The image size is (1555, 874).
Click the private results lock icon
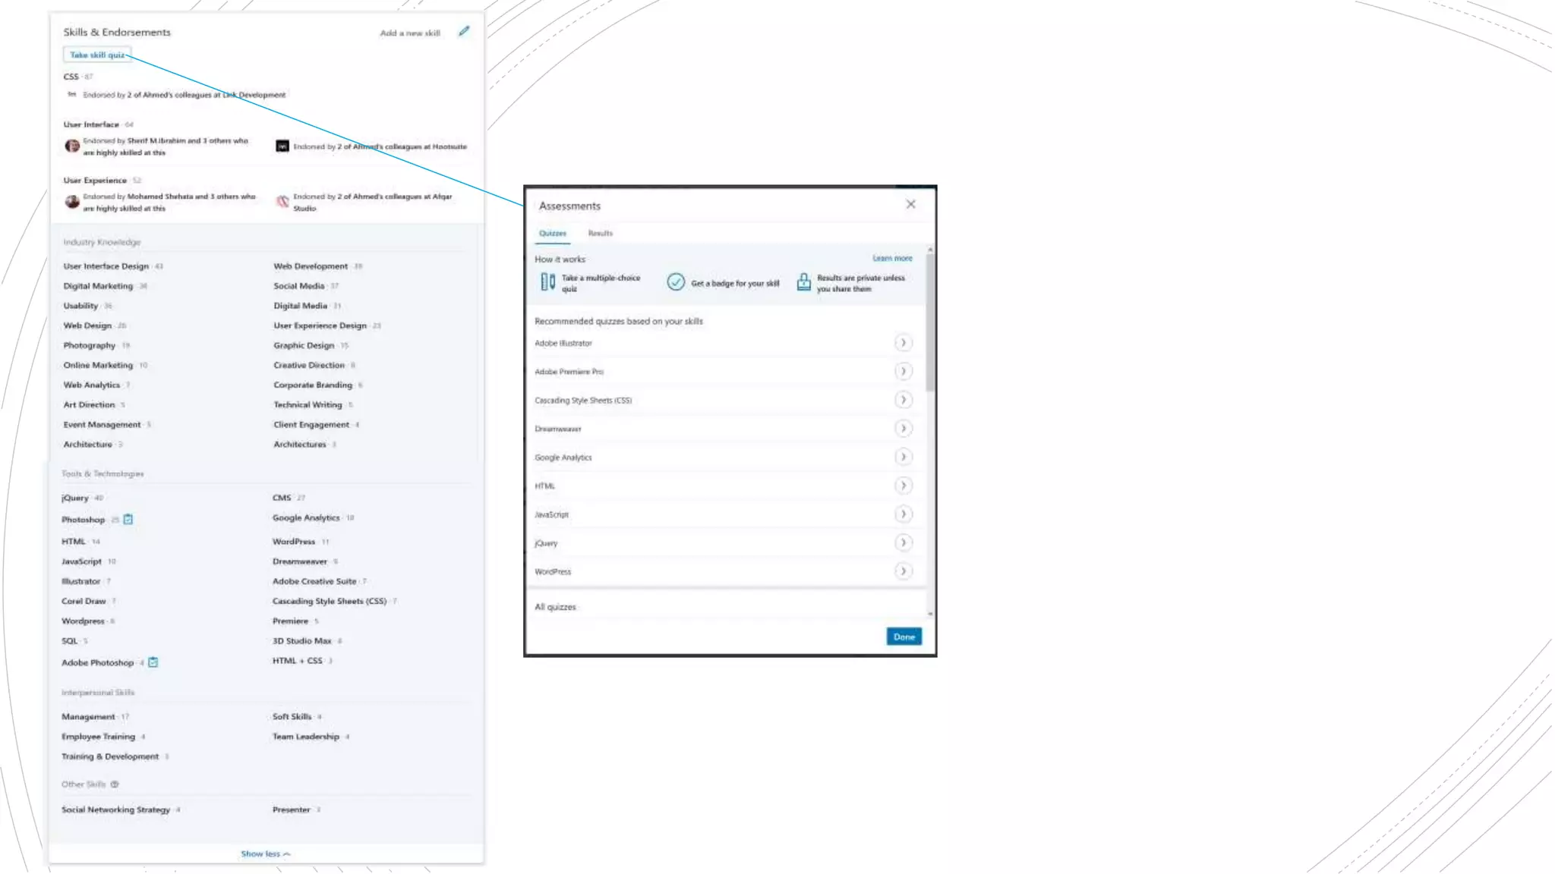point(803,282)
